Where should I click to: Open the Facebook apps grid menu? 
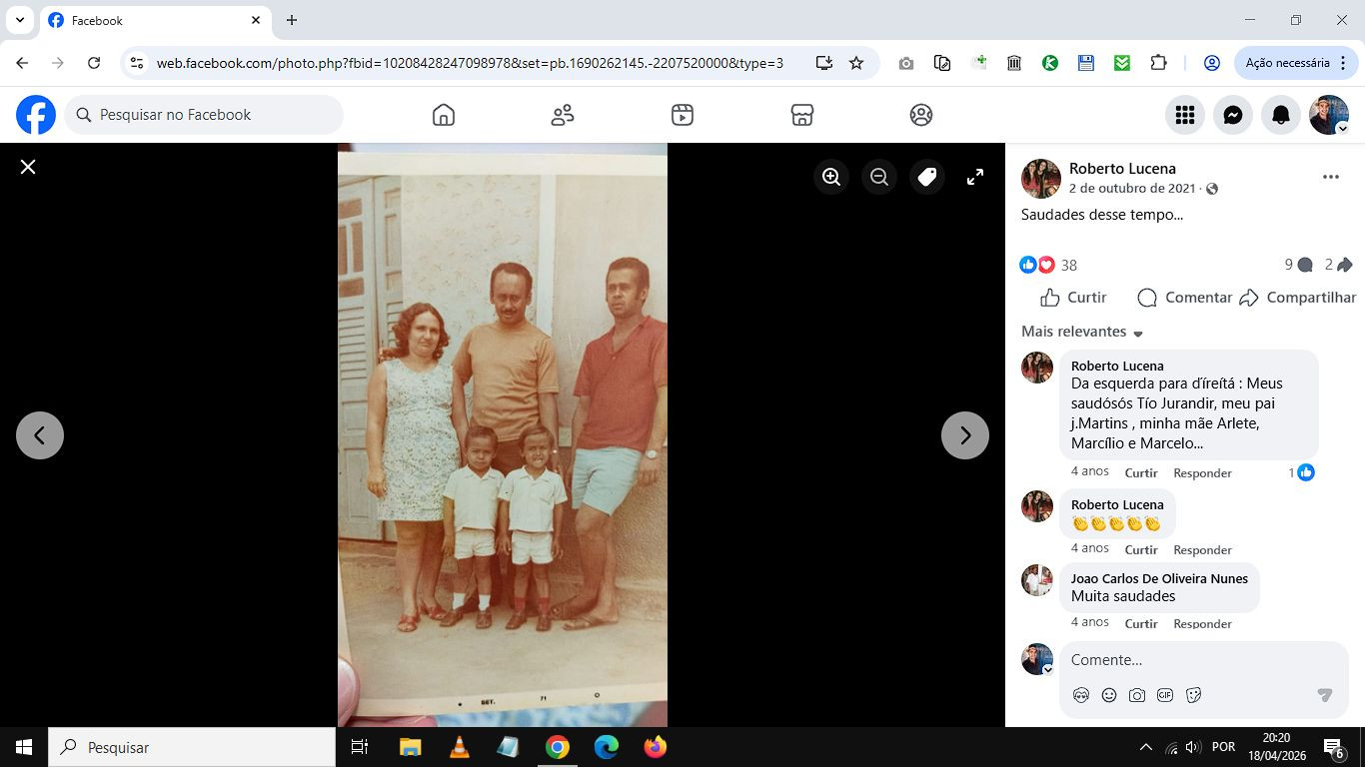pyautogui.click(x=1185, y=115)
